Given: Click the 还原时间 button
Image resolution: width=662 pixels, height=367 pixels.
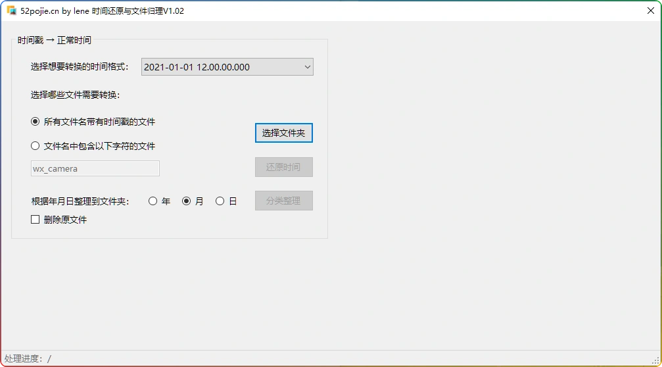Looking at the screenshot, I should pos(284,167).
